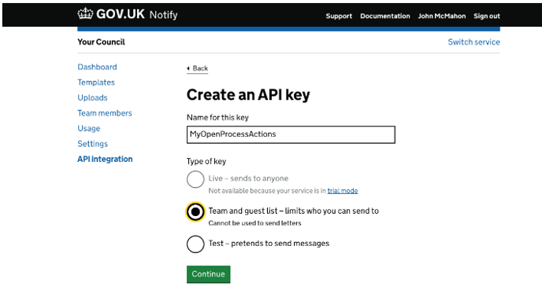The image size is (542, 297).
Task: Select Team and guest list radio button
Action: pos(195,211)
